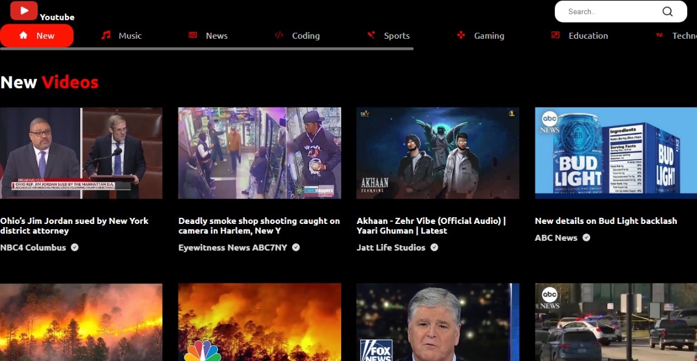The width and height of the screenshot is (697, 361).
Task: Open the Fox News anchor thumbnail
Action: tap(438, 322)
